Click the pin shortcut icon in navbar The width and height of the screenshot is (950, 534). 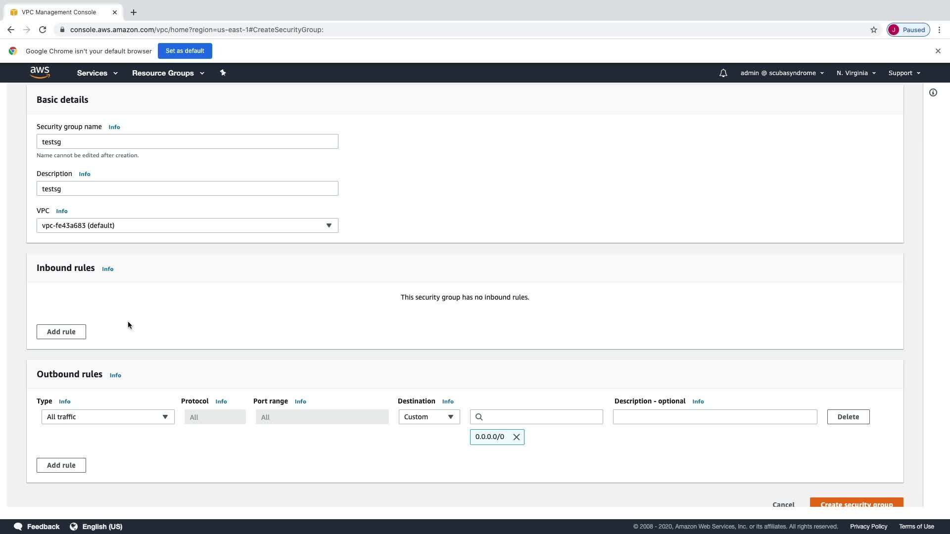click(223, 73)
